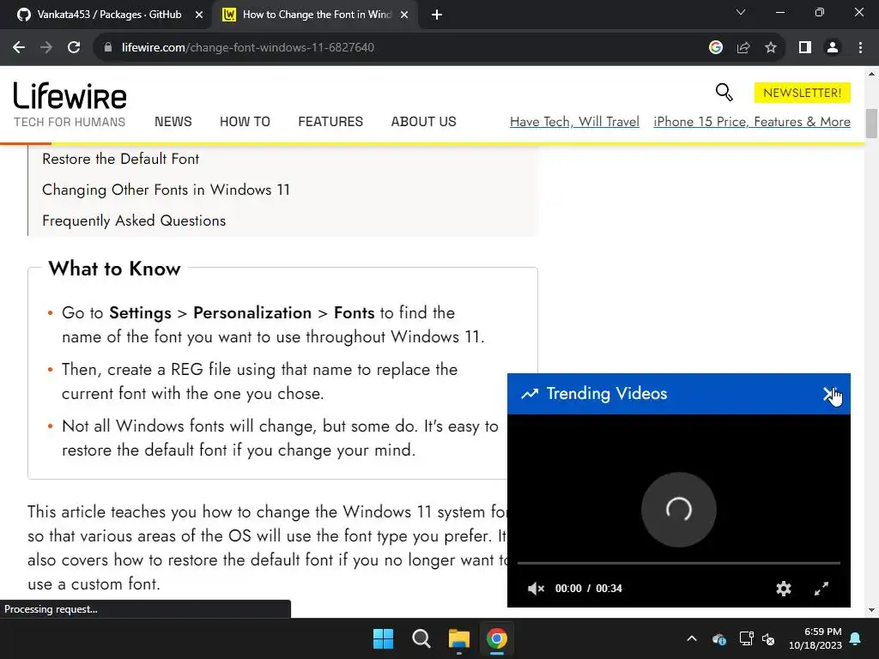
Task: Open the Windows Start menu
Action: pos(384,638)
